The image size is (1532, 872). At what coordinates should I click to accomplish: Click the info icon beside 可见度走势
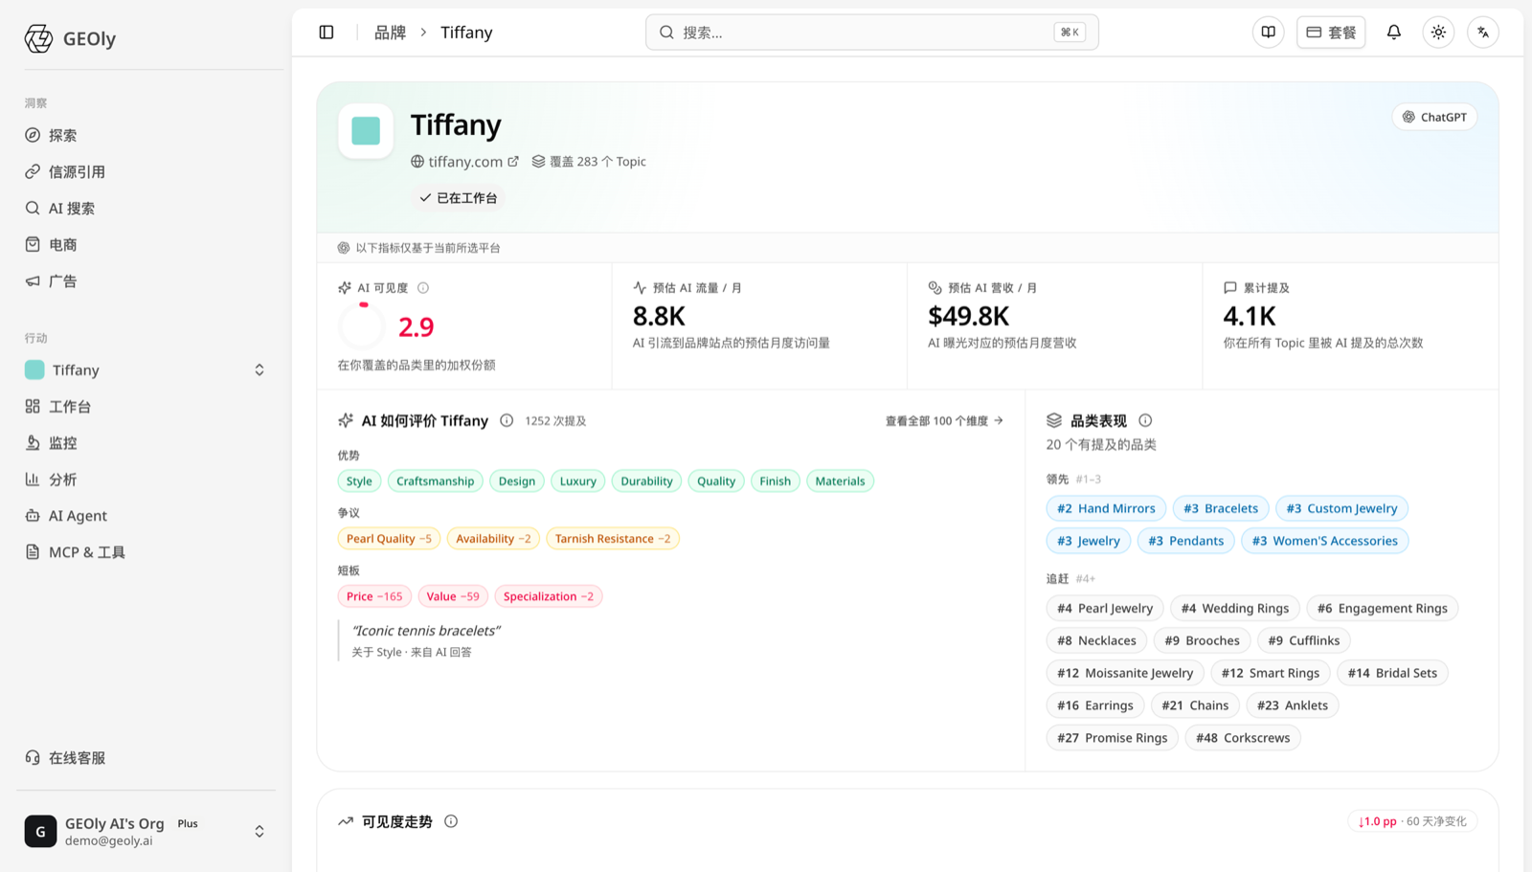(451, 821)
